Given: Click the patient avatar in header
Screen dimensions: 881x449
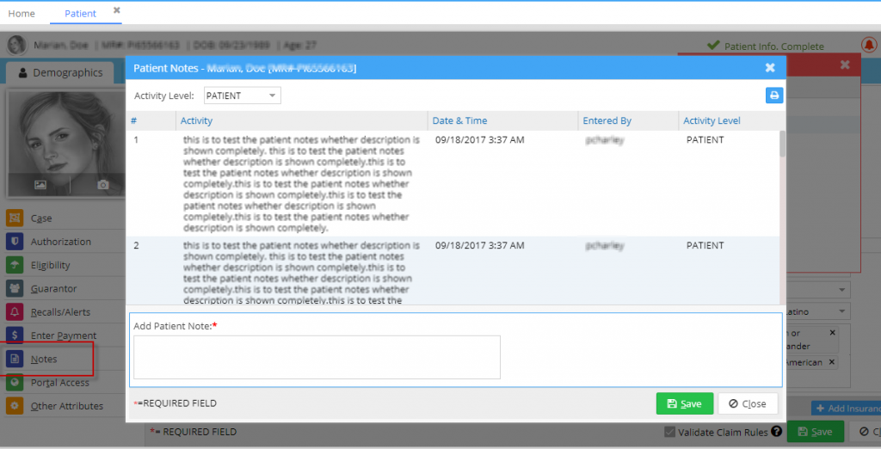Looking at the screenshot, I should pyautogui.click(x=17, y=45).
